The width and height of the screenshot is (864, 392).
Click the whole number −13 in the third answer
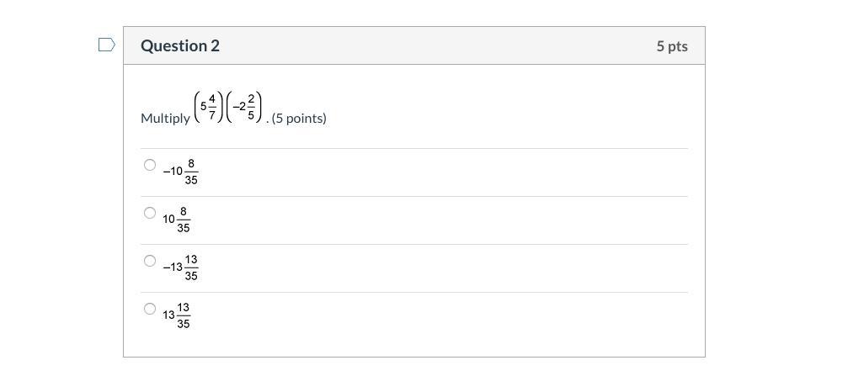pos(173,267)
